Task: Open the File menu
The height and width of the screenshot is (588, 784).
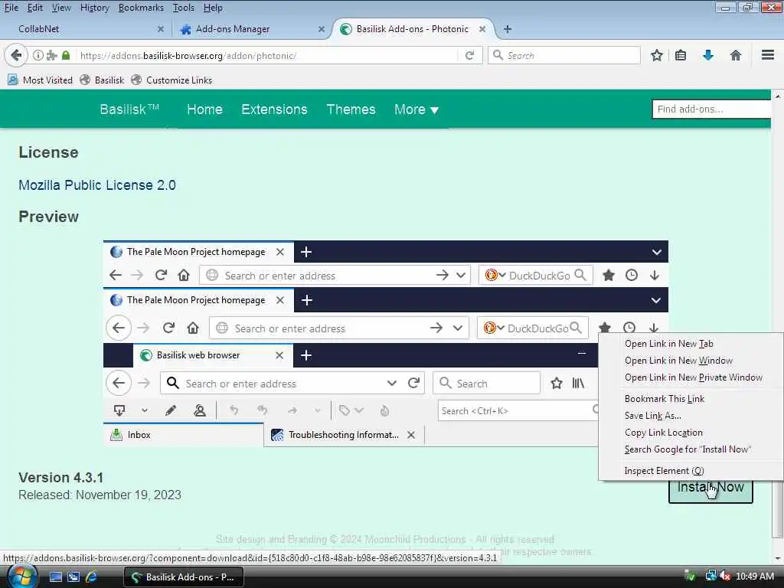Action: [x=11, y=8]
